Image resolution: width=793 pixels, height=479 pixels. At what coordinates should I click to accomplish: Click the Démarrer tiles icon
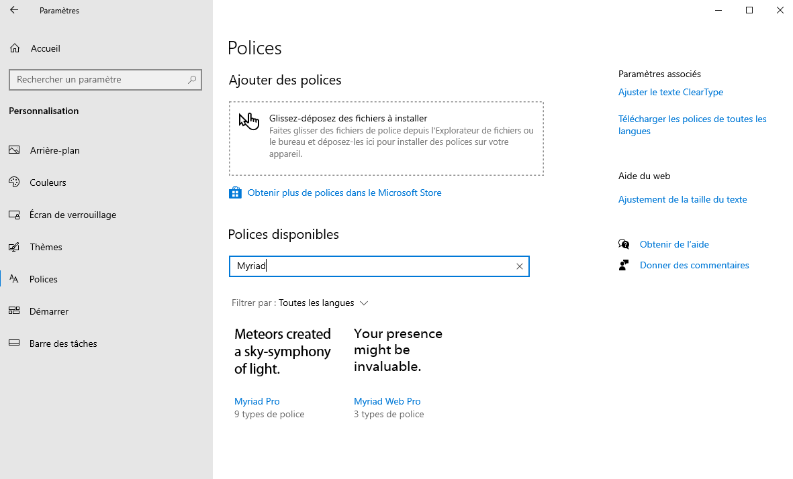click(x=14, y=311)
